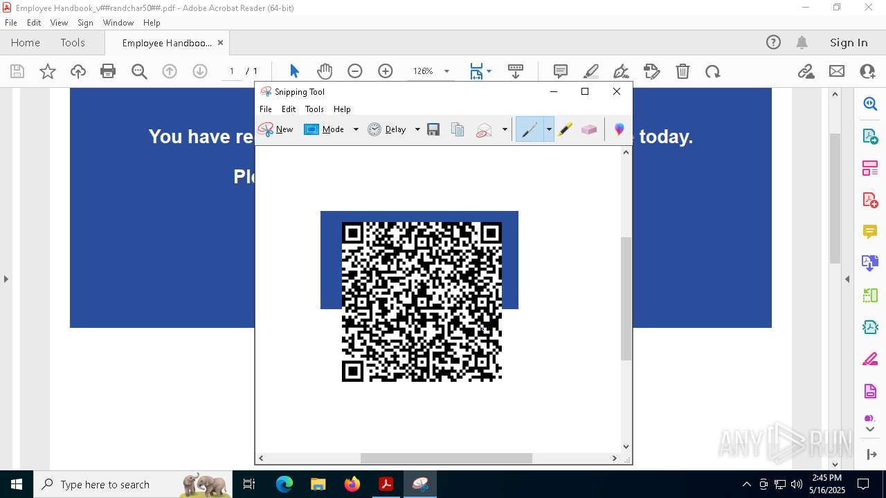Viewport: 886px width, 498px height.
Task: Select the Eraser in Snipping Tool
Action: (589, 129)
